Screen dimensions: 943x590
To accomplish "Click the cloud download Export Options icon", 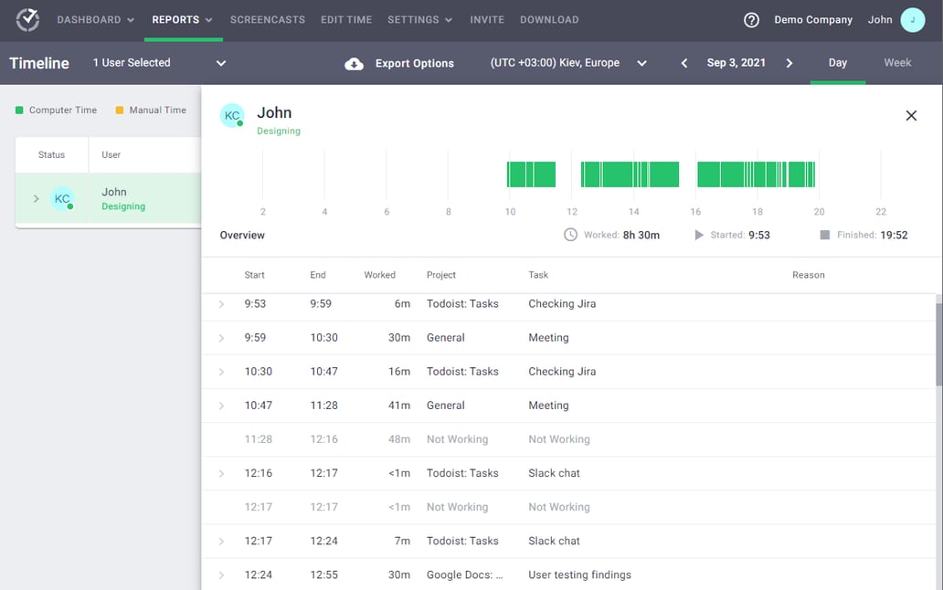I will pyautogui.click(x=354, y=64).
